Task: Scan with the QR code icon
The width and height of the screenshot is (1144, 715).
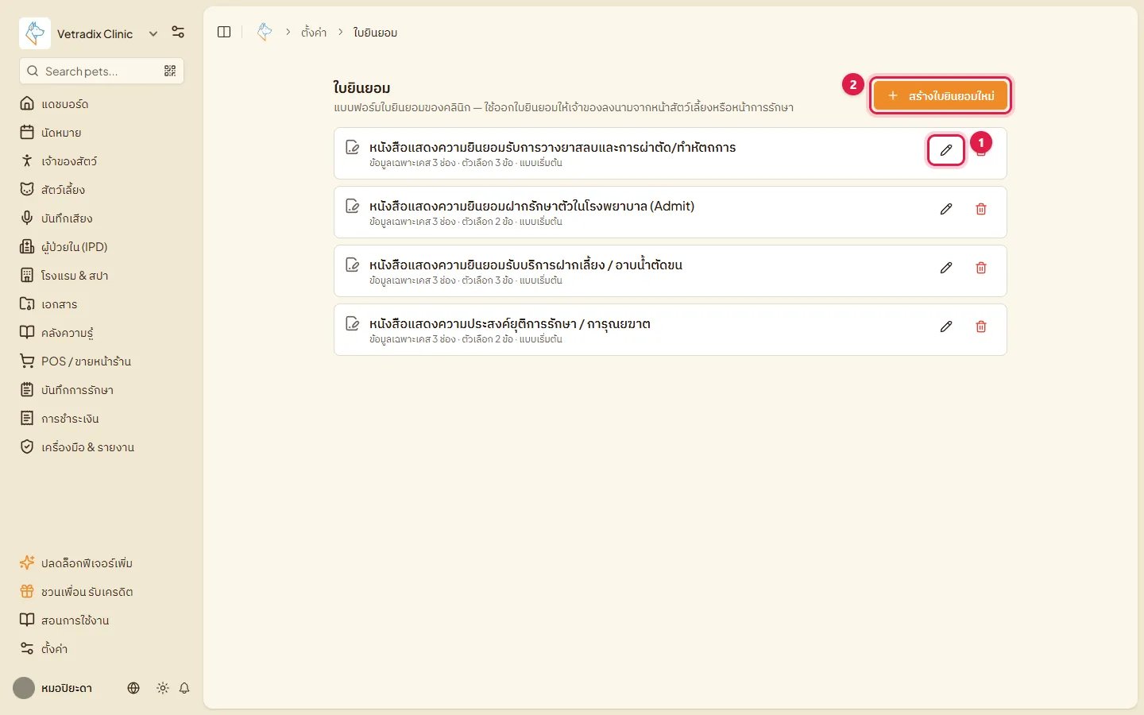Action: (x=170, y=71)
